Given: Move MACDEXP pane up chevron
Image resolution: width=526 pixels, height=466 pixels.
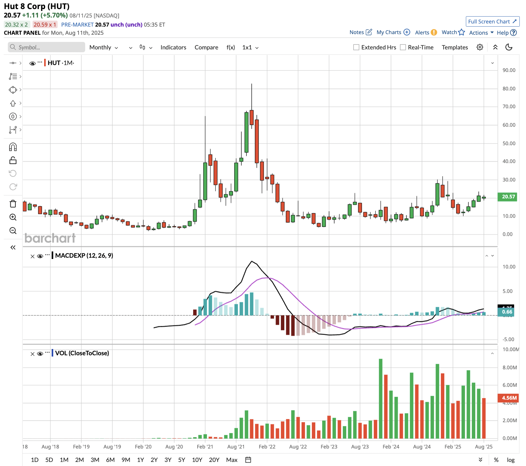Looking at the screenshot, I should coord(487,256).
